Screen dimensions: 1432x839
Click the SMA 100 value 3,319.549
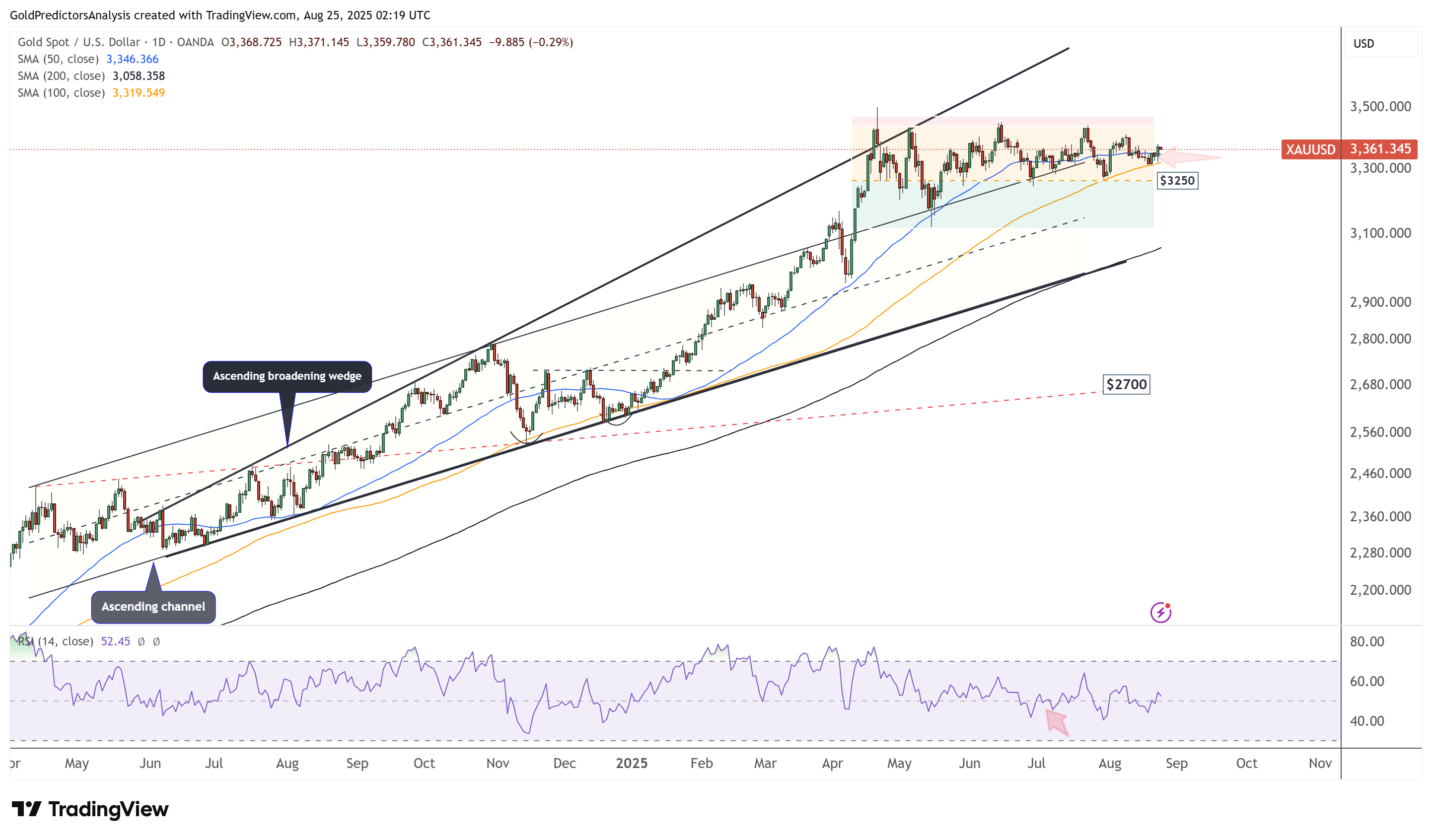[x=139, y=93]
